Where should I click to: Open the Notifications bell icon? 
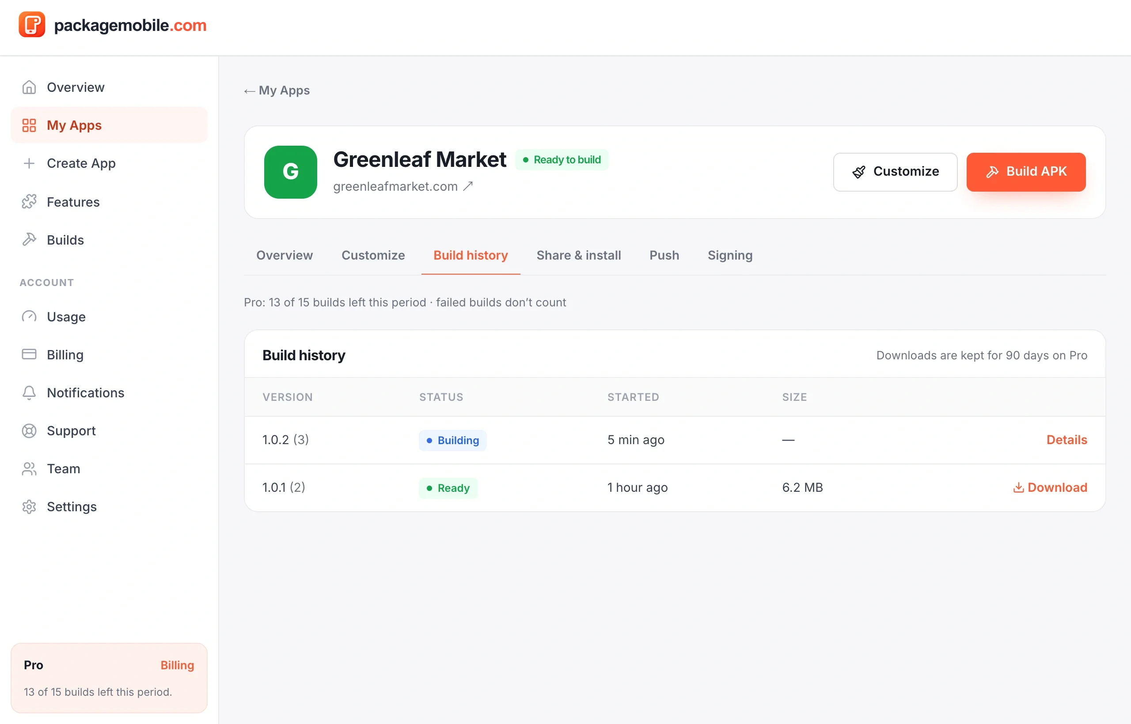[29, 392]
